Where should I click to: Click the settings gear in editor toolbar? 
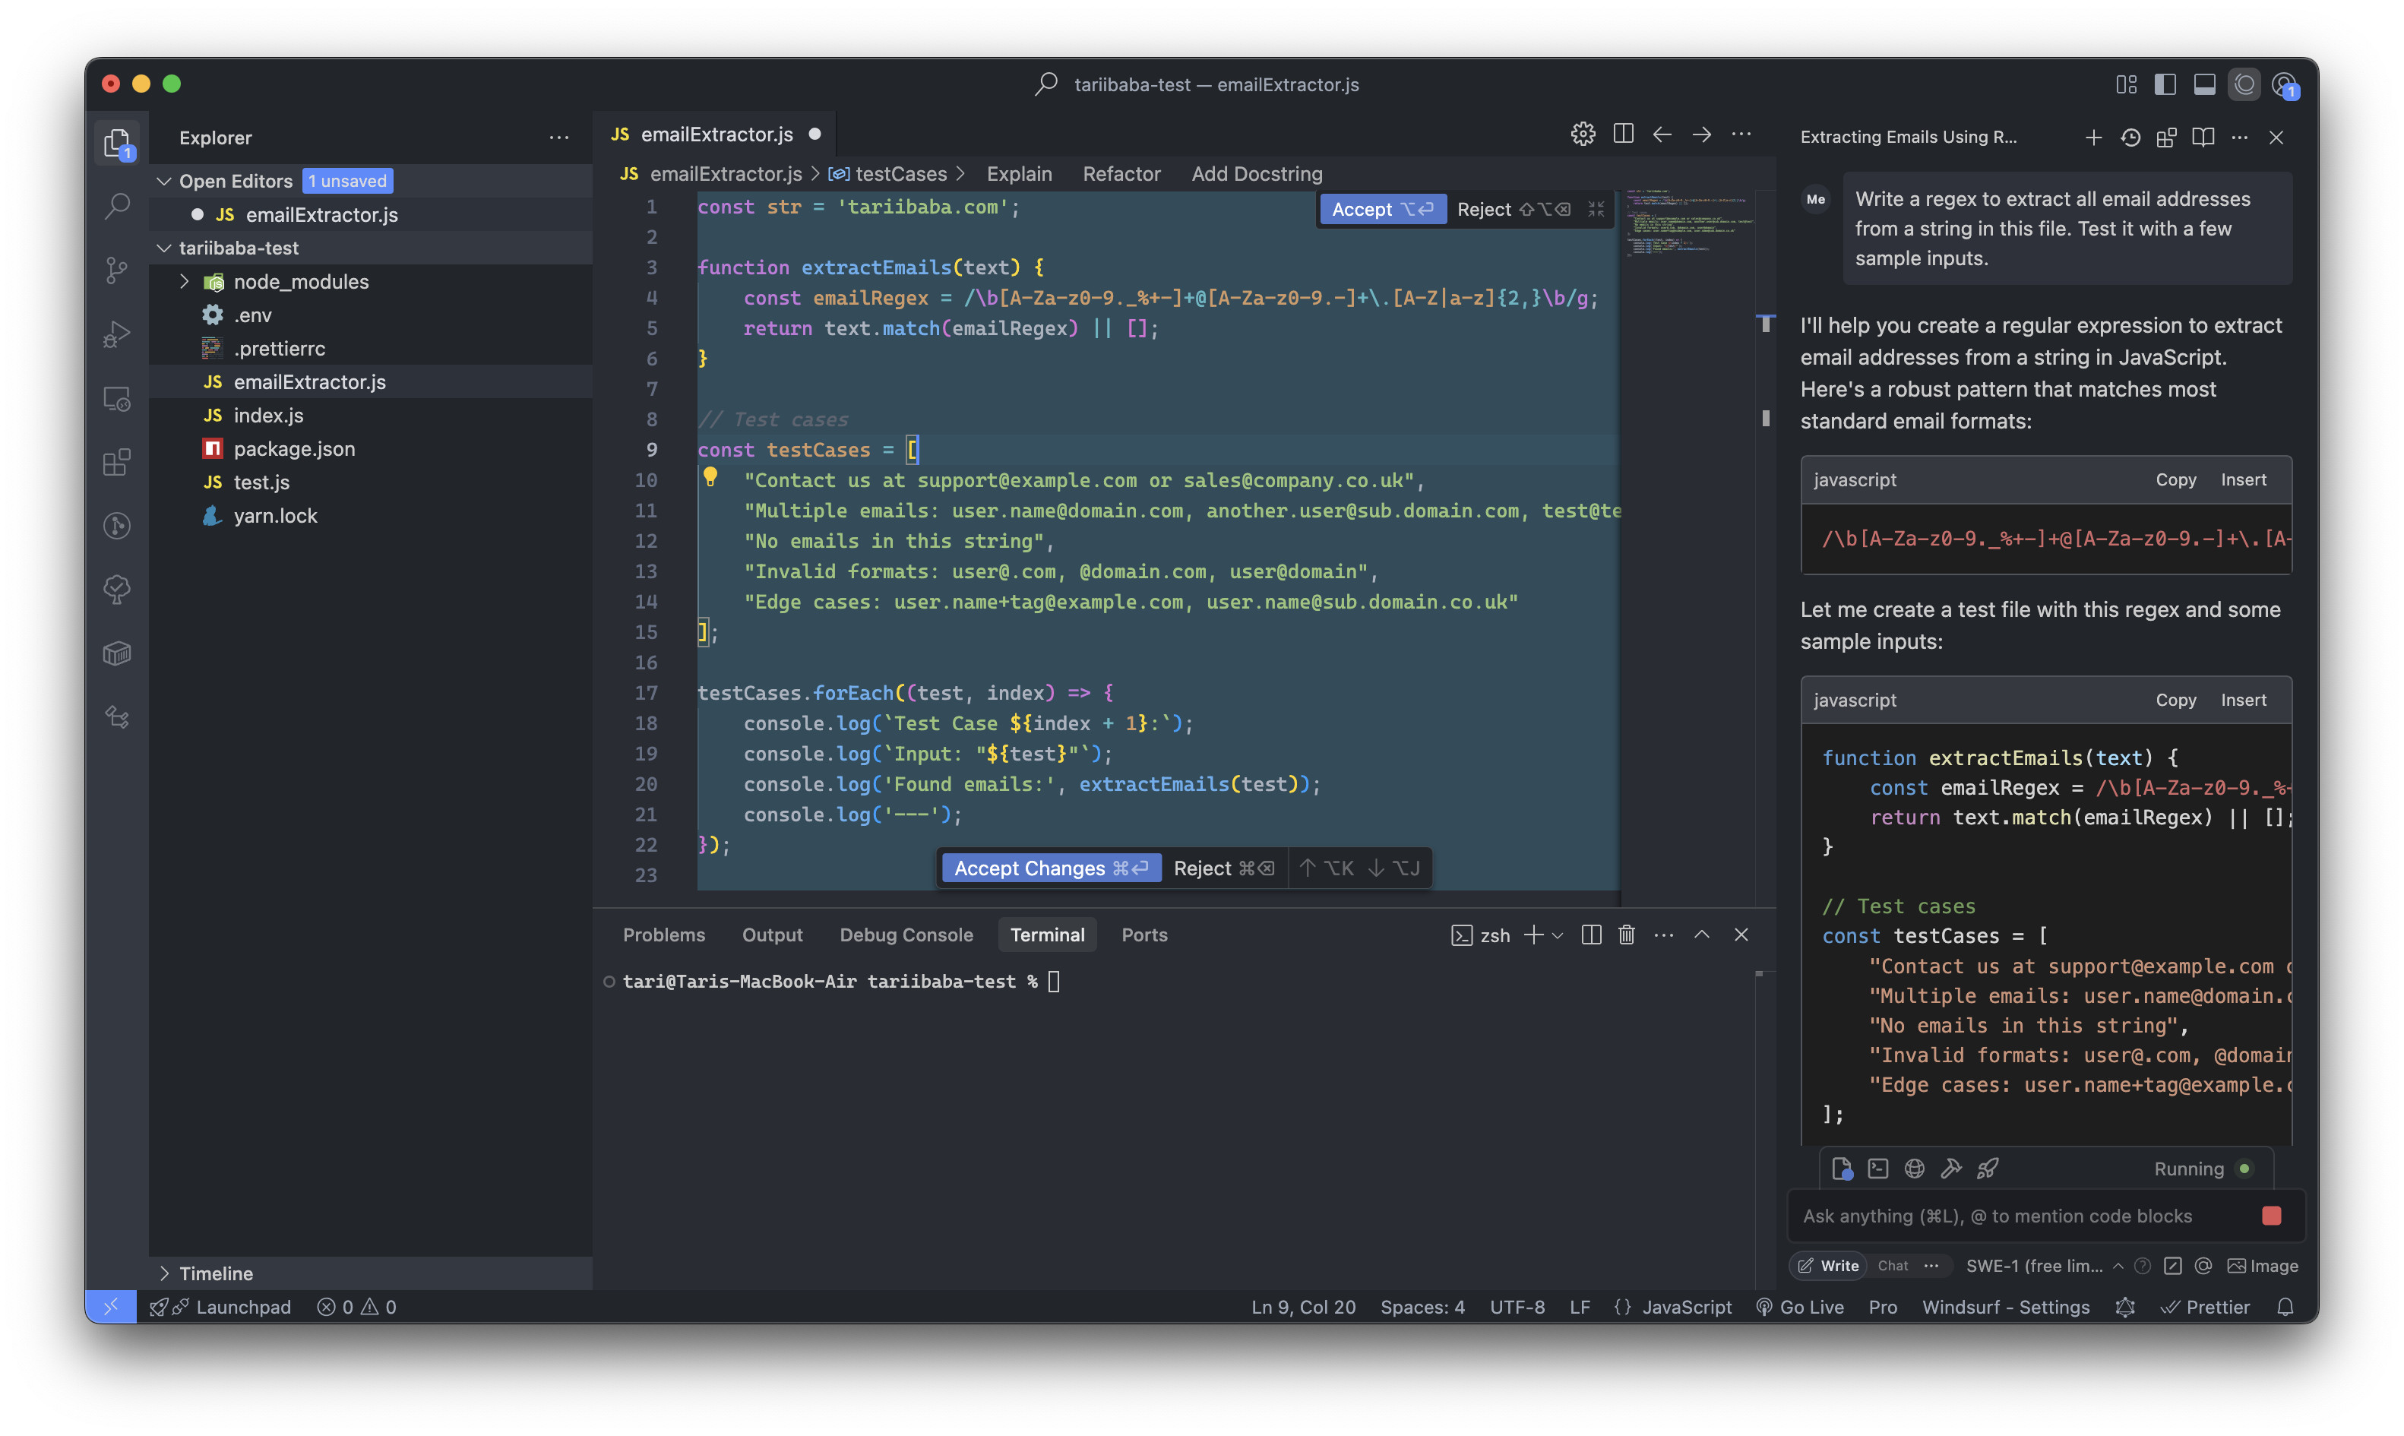[1583, 134]
